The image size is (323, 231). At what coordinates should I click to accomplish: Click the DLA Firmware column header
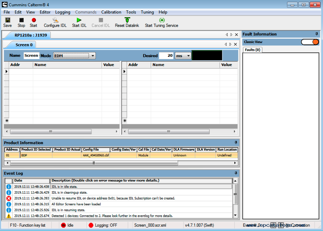coord(184,150)
